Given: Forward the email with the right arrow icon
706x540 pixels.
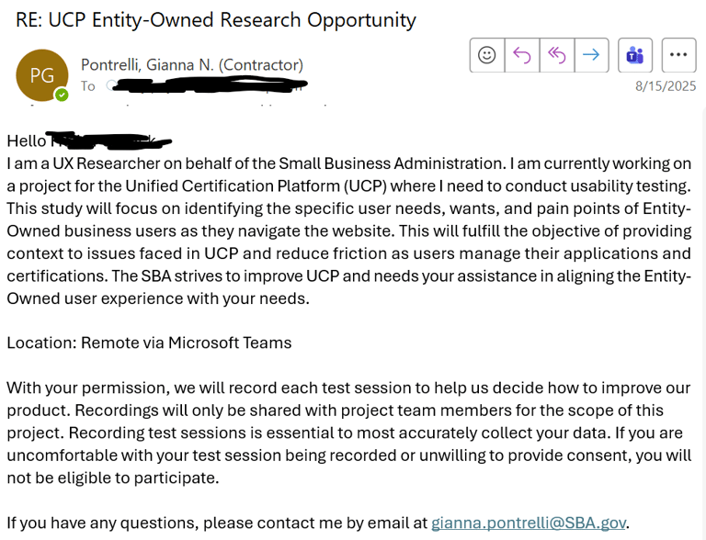Looking at the screenshot, I should tap(591, 55).
